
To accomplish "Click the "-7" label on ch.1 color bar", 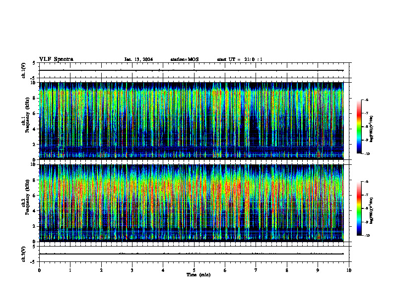I will 366,113.
